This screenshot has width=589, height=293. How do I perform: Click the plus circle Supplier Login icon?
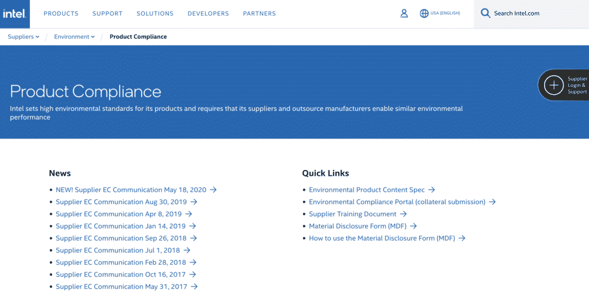click(x=554, y=85)
